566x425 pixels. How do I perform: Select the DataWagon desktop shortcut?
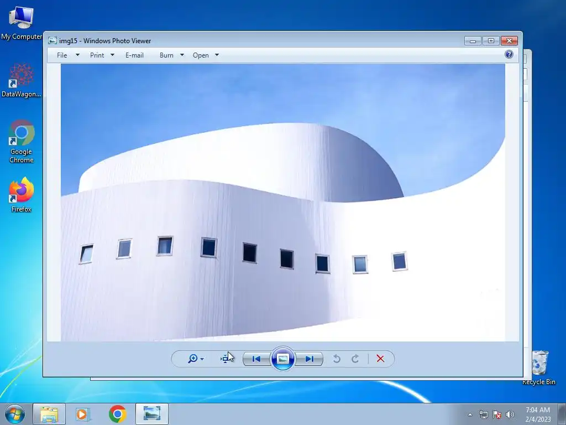22,80
